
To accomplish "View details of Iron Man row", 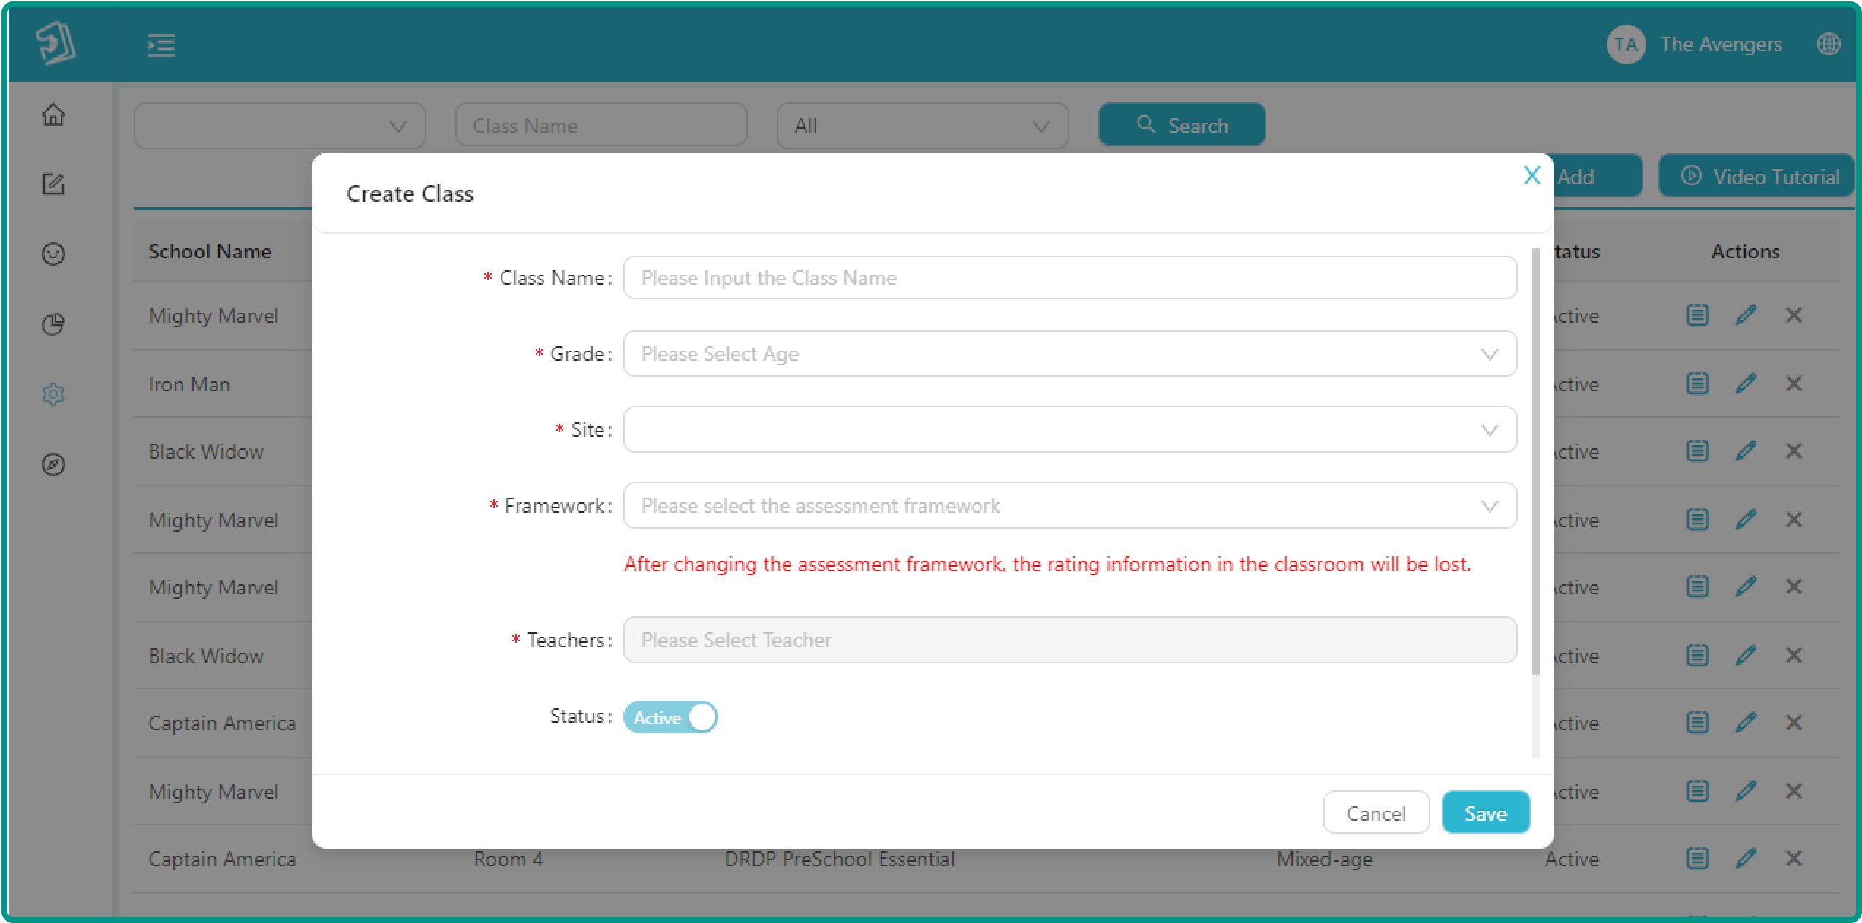I will pyautogui.click(x=1698, y=384).
